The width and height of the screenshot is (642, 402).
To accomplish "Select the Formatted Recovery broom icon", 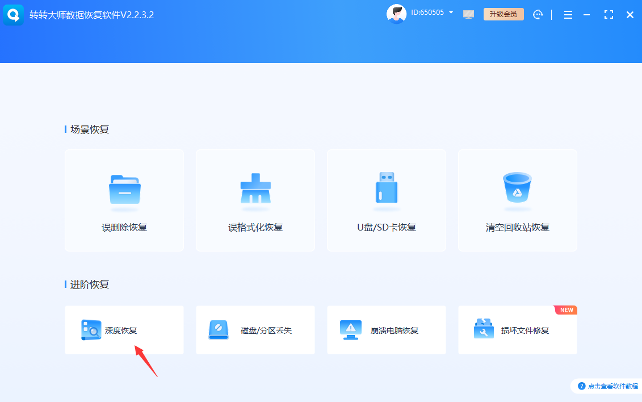I will [255, 190].
